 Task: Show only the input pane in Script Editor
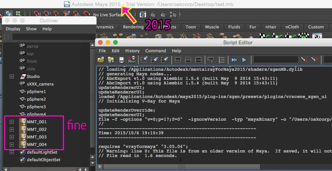coord(188,60)
